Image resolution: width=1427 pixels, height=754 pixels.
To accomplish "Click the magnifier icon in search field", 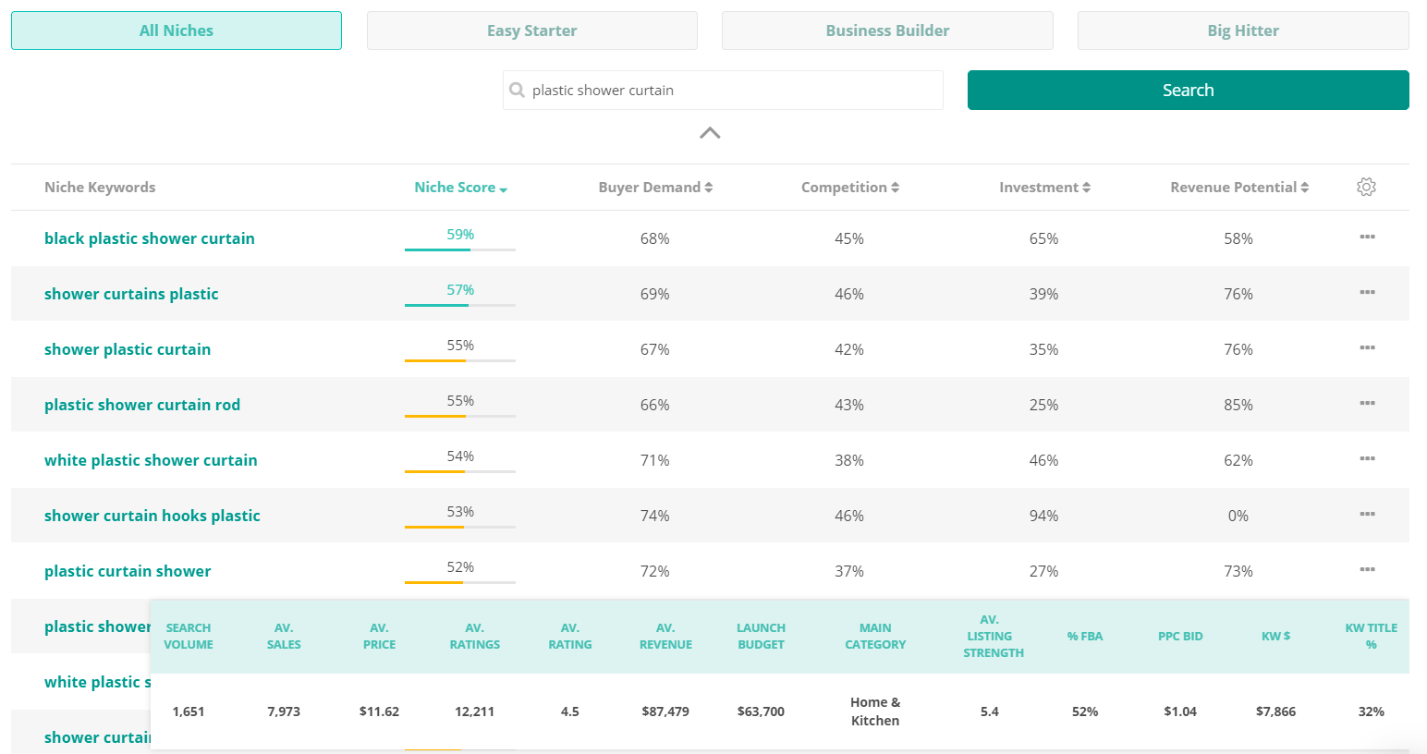I will pos(518,91).
